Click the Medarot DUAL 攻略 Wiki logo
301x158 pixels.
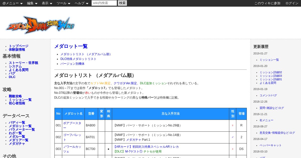click(x=40, y=25)
